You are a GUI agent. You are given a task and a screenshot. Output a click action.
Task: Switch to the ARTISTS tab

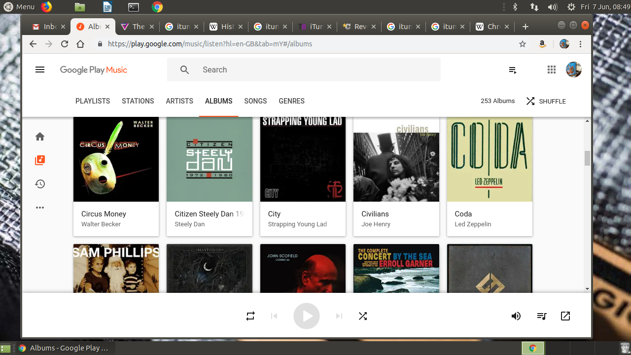(x=179, y=101)
